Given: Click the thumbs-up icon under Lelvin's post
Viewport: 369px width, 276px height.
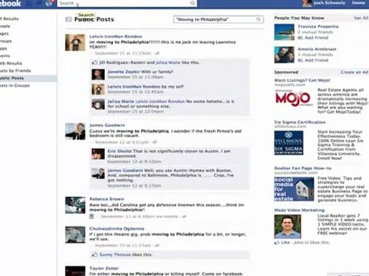Looking at the screenshot, I should coord(95,62).
